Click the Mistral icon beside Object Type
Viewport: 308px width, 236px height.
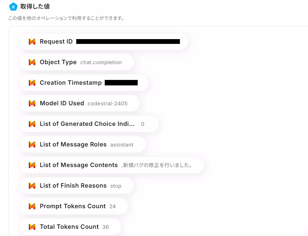32,62
